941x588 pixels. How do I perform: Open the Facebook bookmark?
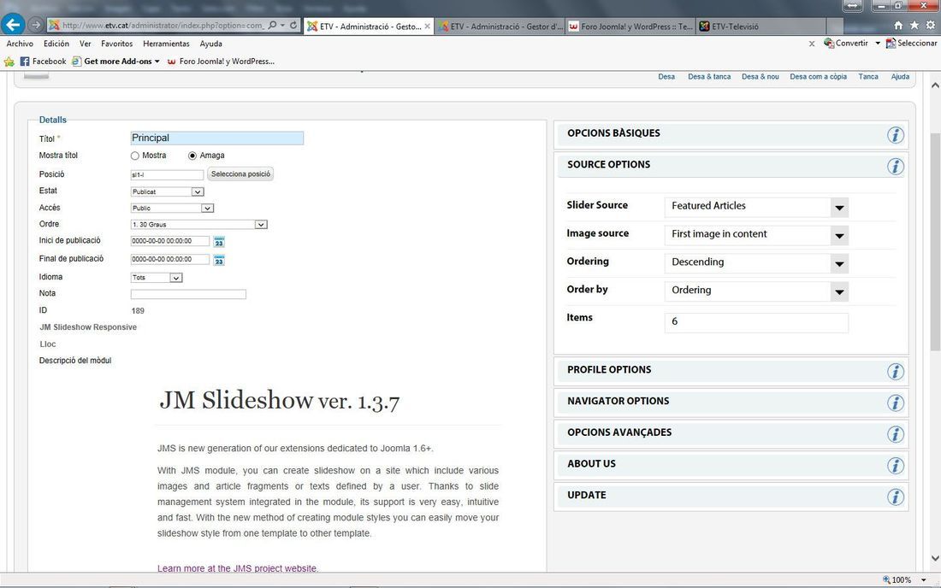pos(44,62)
